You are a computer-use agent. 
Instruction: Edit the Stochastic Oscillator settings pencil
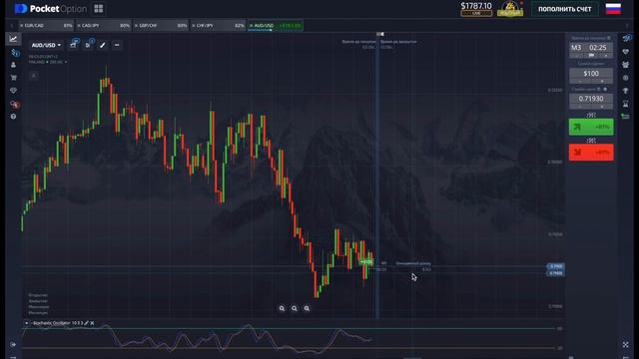click(x=87, y=323)
